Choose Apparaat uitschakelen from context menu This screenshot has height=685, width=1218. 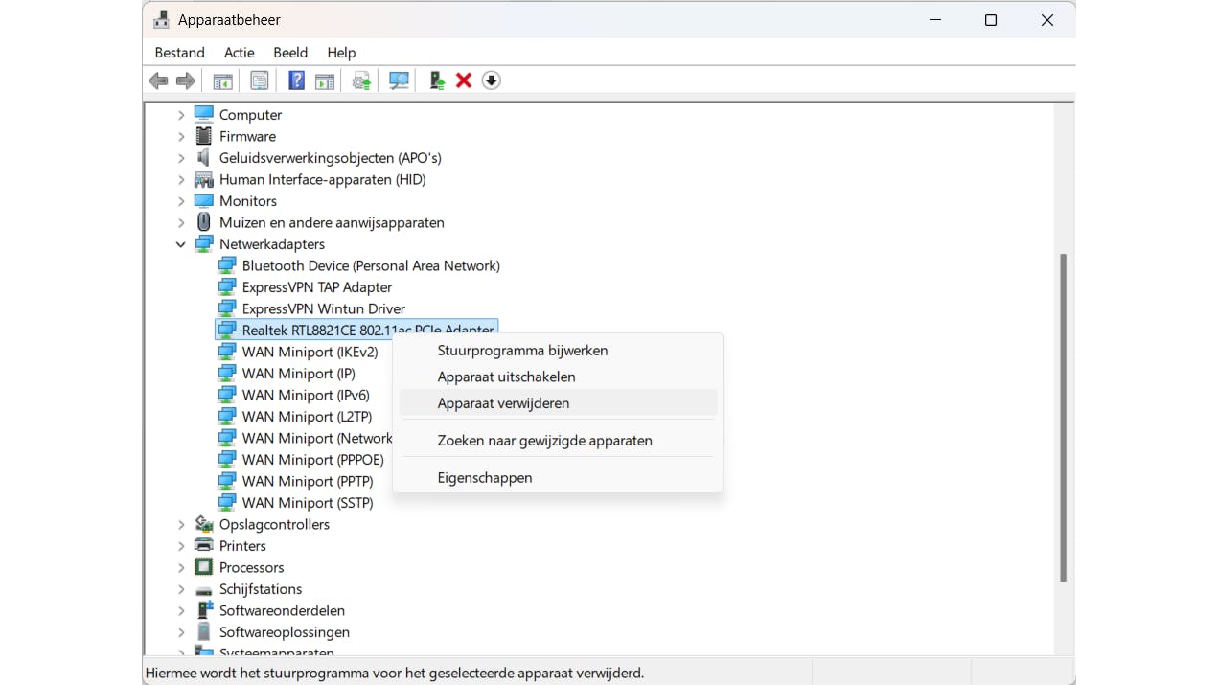558,377
